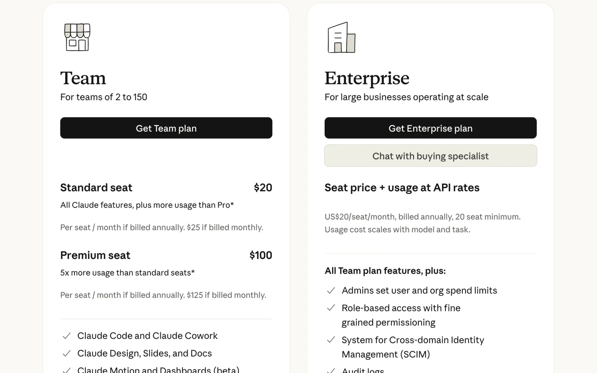Click checkmark next to Admins set user spend limits
Screen dimensions: 597x373
click(x=331, y=291)
